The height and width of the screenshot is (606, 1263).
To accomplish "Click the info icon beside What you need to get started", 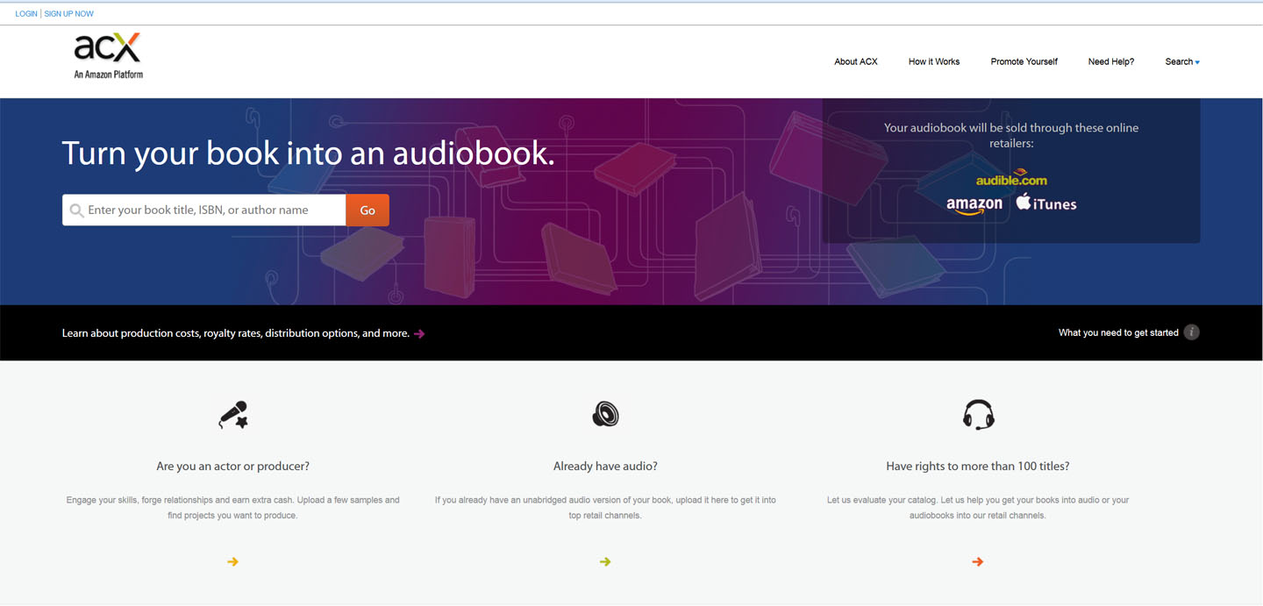I will tap(1191, 332).
